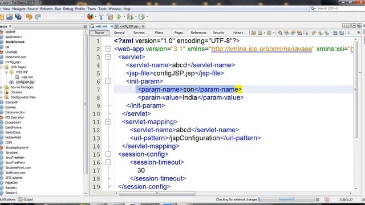Collapse the init-param fold on line 6
The height and width of the screenshot is (205, 365).
pyautogui.click(x=108, y=81)
